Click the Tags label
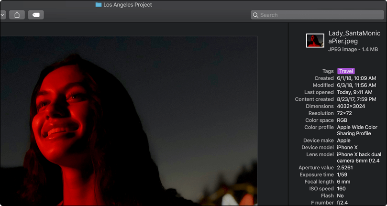 click(328, 71)
